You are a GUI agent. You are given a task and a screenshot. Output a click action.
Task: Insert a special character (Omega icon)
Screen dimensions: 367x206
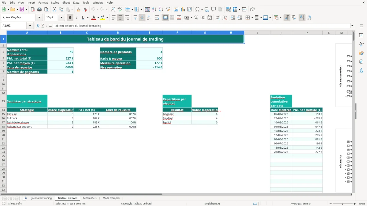tap(197, 9)
